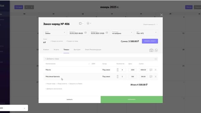This screenshot has height=113, width=201.
Task: Click Под заказ in Масляный фильтр row
Action: [x=106, y=77]
